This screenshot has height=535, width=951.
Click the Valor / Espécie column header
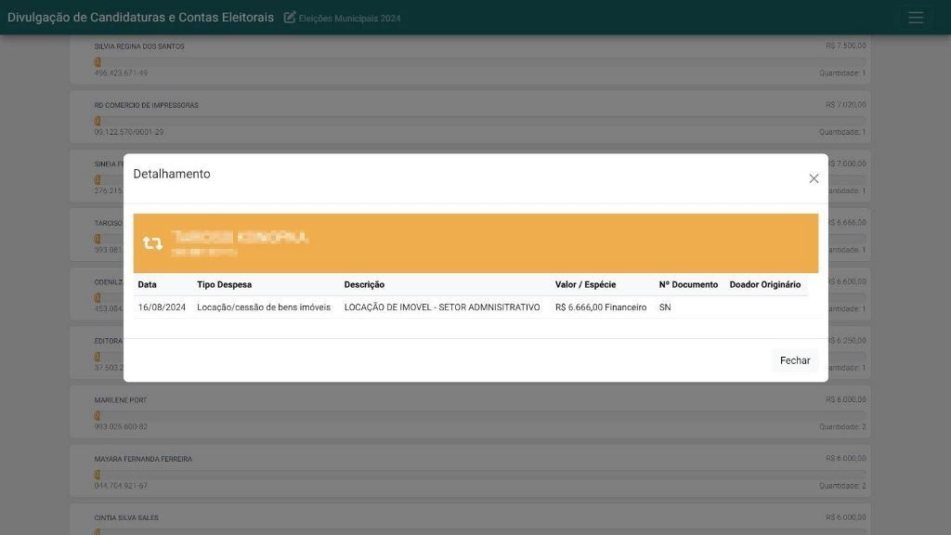click(x=585, y=284)
